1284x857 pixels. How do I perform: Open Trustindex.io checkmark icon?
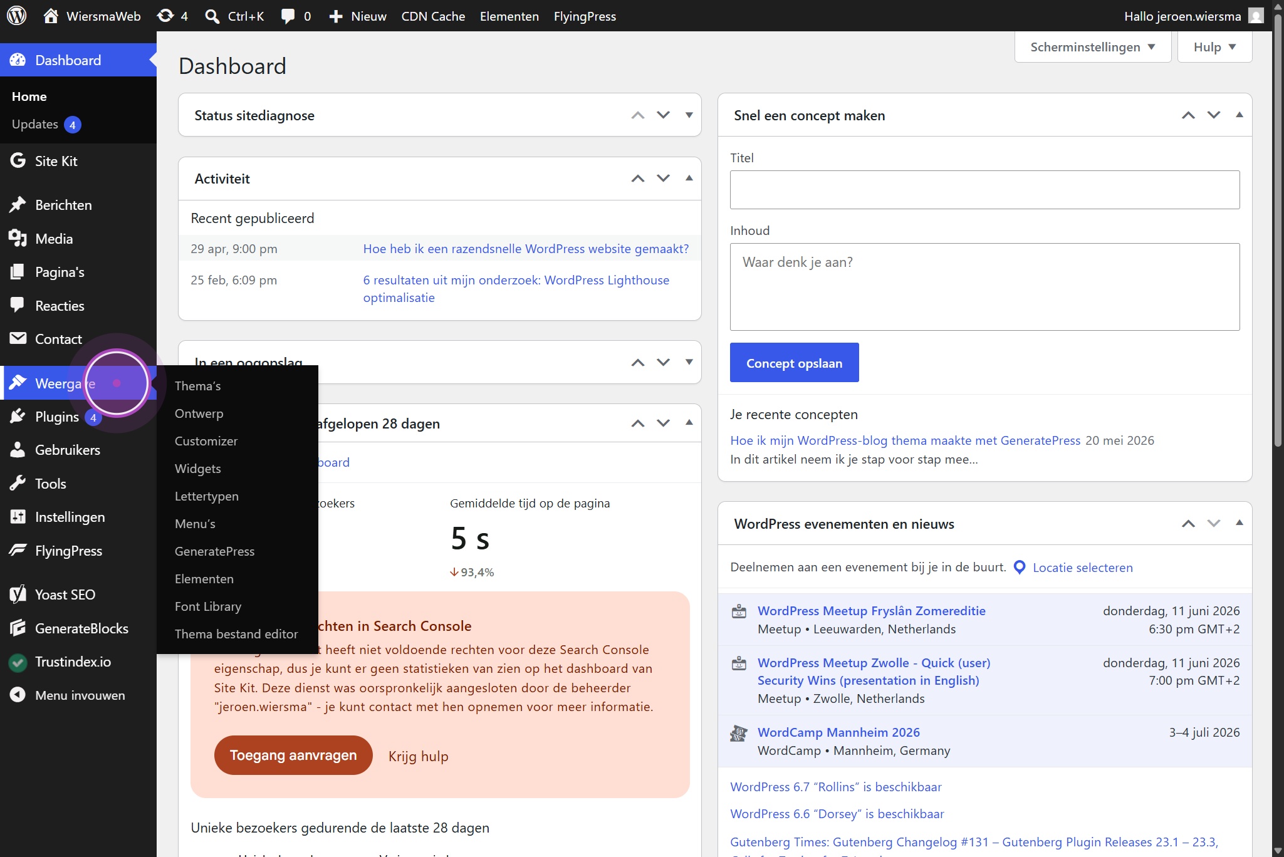(18, 662)
